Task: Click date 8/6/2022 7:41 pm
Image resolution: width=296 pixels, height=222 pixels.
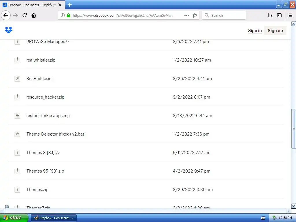Action: pyautogui.click(x=191, y=42)
